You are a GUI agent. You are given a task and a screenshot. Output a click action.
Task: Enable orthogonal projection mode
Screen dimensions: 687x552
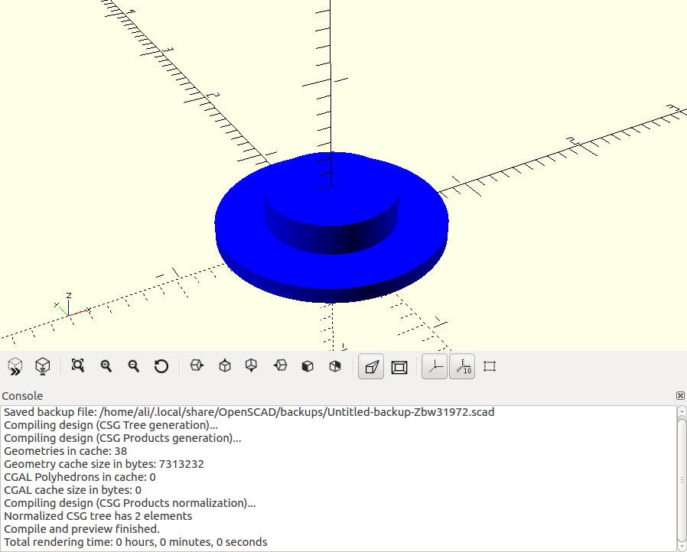coord(399,366)
